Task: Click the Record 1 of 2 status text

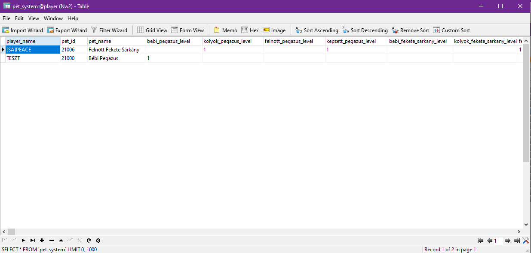Action: [x=450, y=250]
